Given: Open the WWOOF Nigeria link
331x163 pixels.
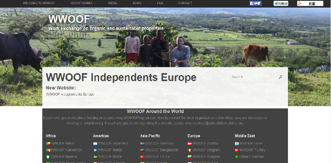Looking at the screenshot, I should 64,157.
